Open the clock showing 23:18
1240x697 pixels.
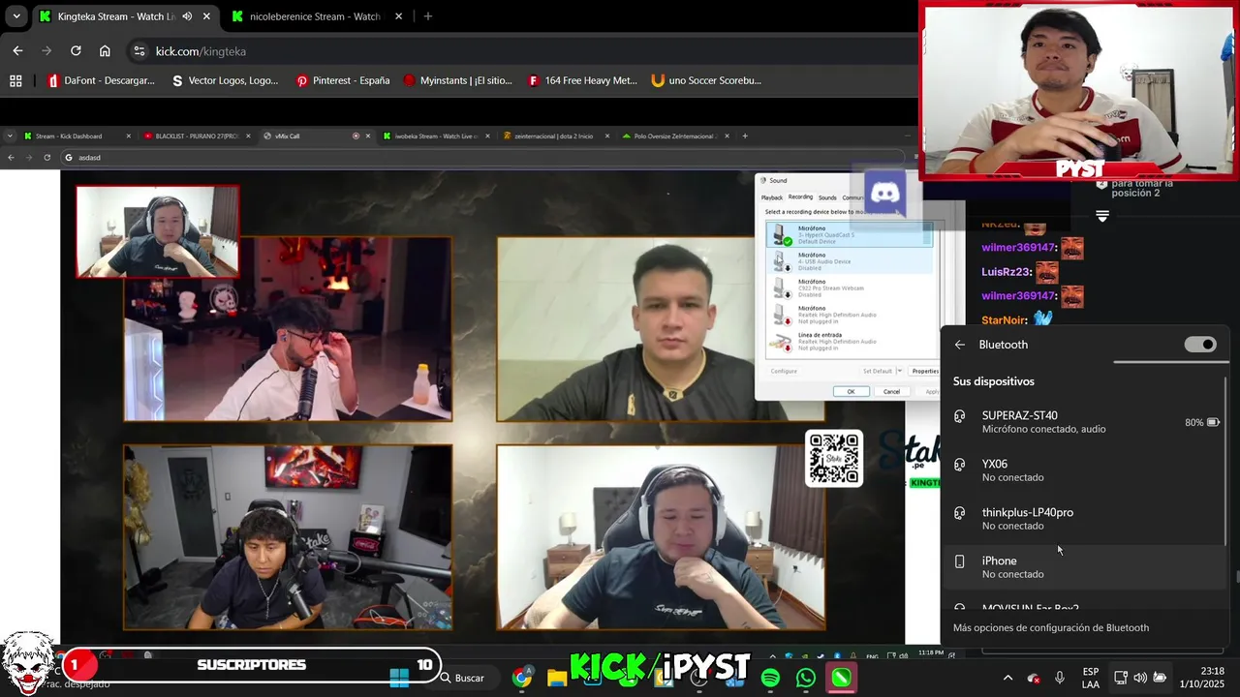(x=1203, y=678)
